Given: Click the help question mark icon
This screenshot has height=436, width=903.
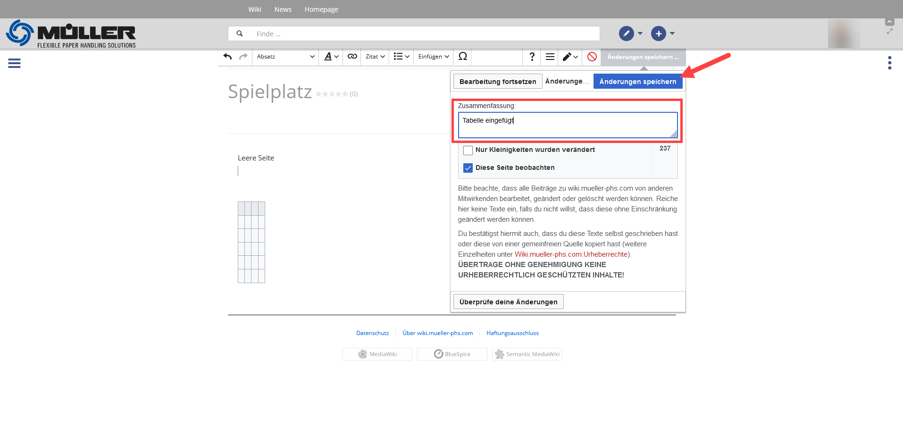Looking at the screenshot, I should tap(532, 57).
